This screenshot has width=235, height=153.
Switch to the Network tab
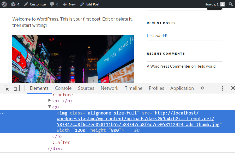(110, 88)
